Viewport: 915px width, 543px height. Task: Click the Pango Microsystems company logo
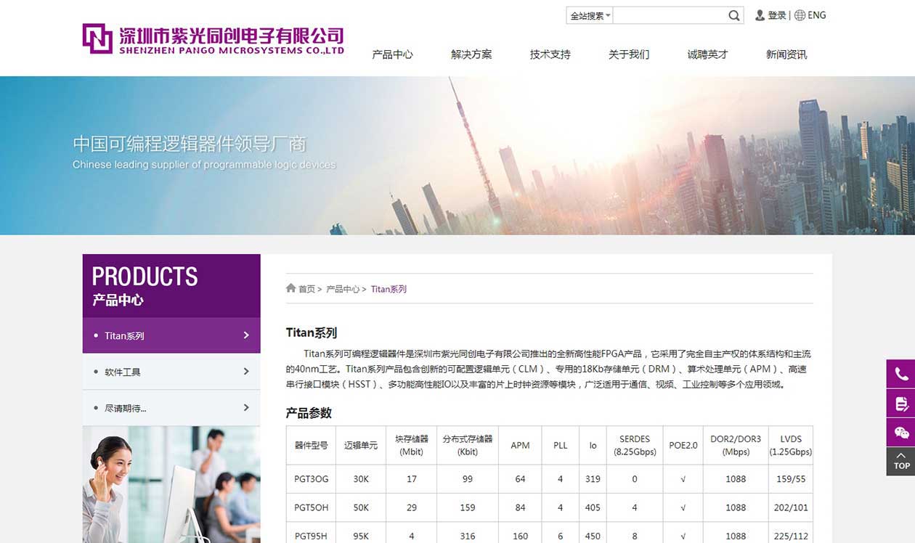213,39
